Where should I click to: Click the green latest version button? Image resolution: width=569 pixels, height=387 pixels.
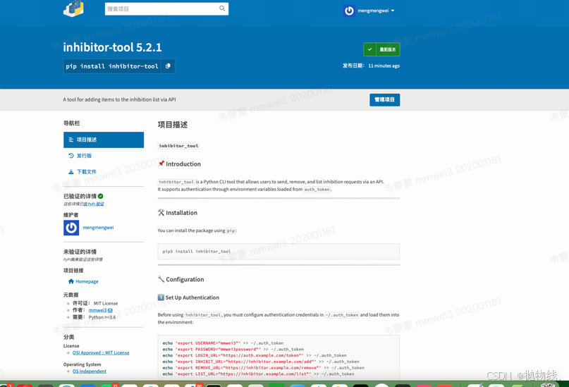point(381,49)
